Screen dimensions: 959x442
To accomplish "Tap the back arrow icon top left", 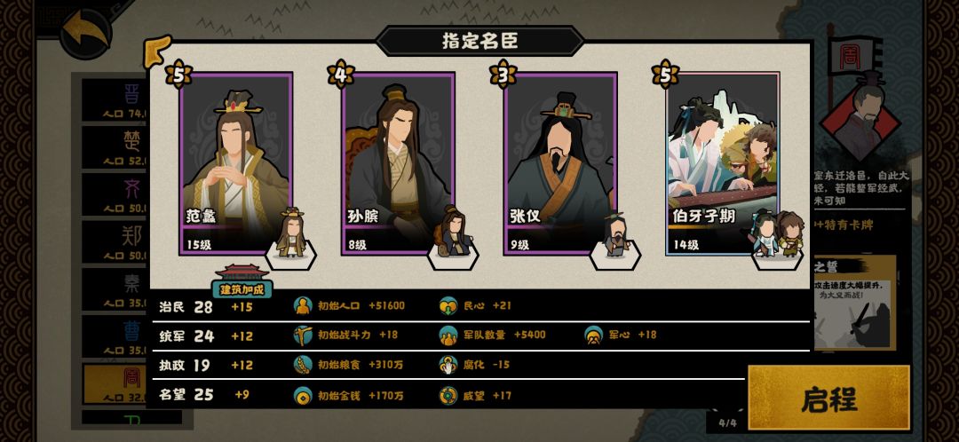I will coord(87,32).
